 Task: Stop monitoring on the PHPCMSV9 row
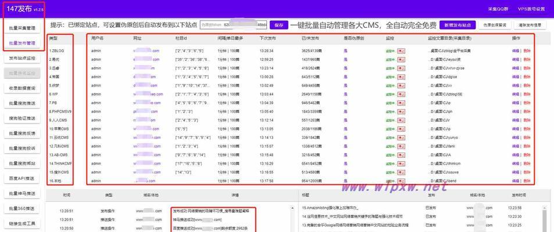(x=401, y=111)
